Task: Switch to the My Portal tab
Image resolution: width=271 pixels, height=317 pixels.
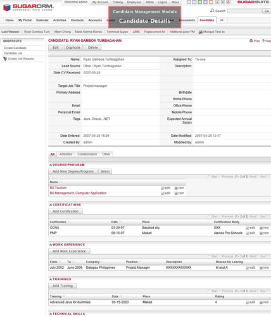Action: tap(25, 20)
